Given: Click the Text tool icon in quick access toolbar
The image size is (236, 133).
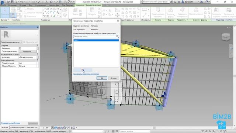Looking at the screenshot, I should 46,1.
